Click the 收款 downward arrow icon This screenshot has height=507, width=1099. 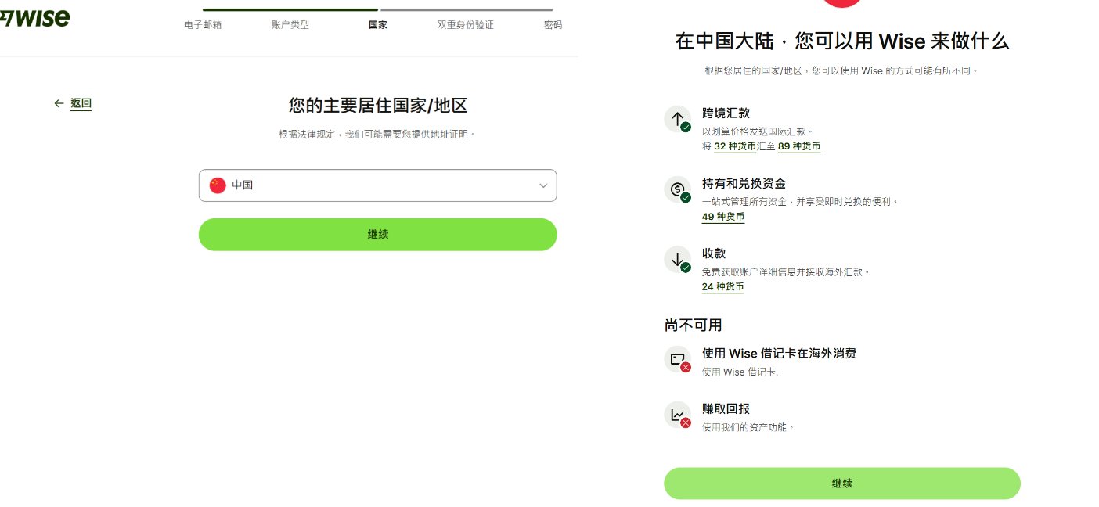click(x=678, y=259)
